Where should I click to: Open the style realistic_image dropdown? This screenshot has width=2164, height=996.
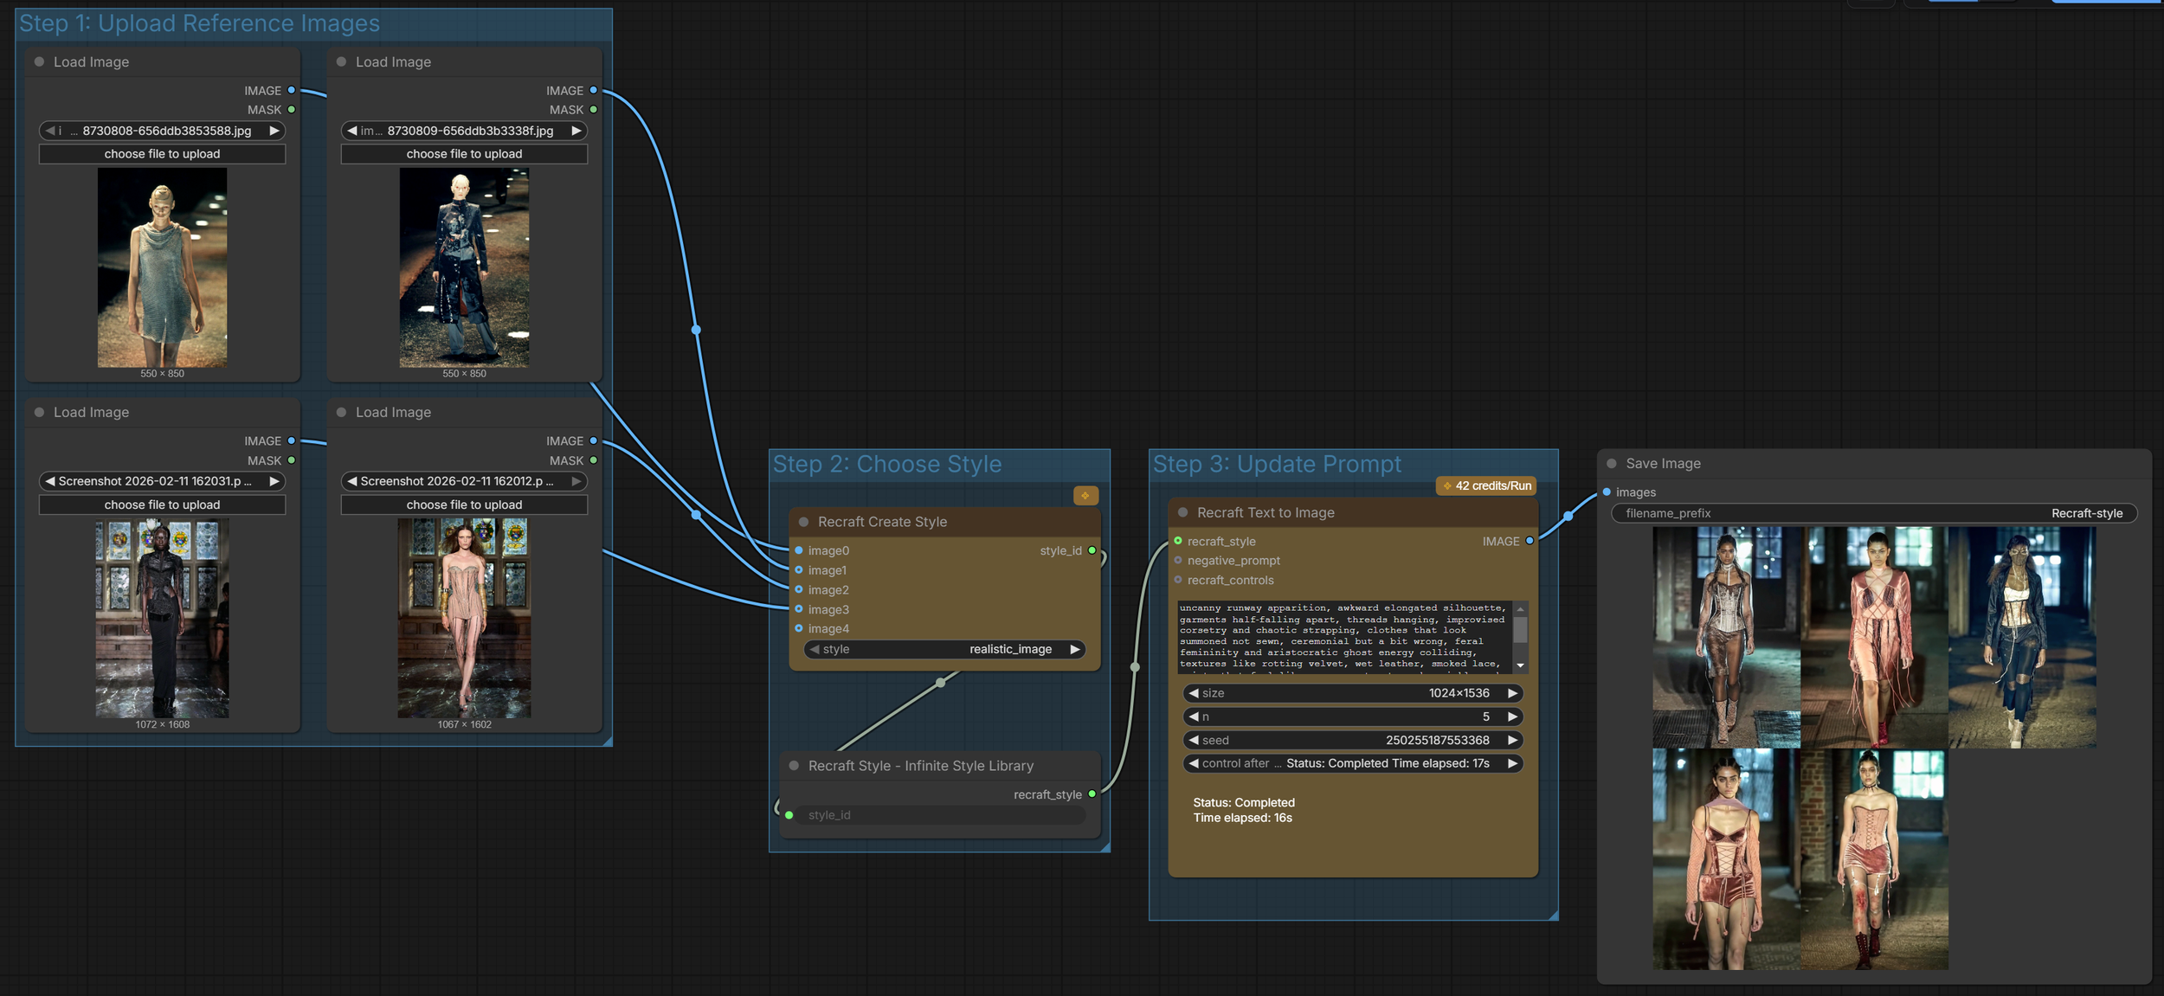[944, 649]
